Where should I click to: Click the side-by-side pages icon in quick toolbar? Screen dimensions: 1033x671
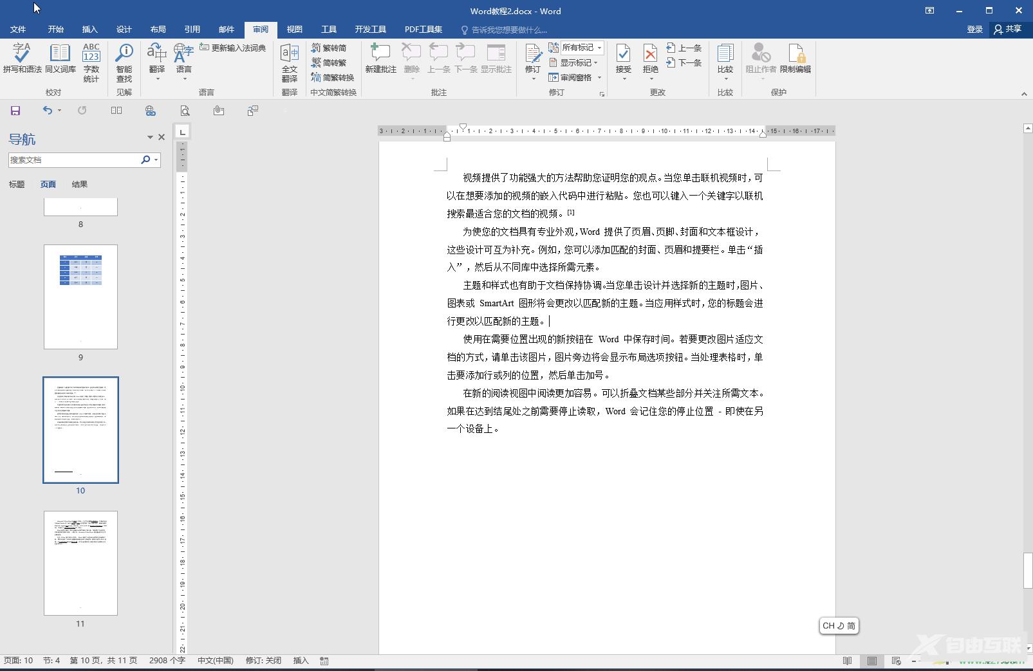[x=116, y=111]
